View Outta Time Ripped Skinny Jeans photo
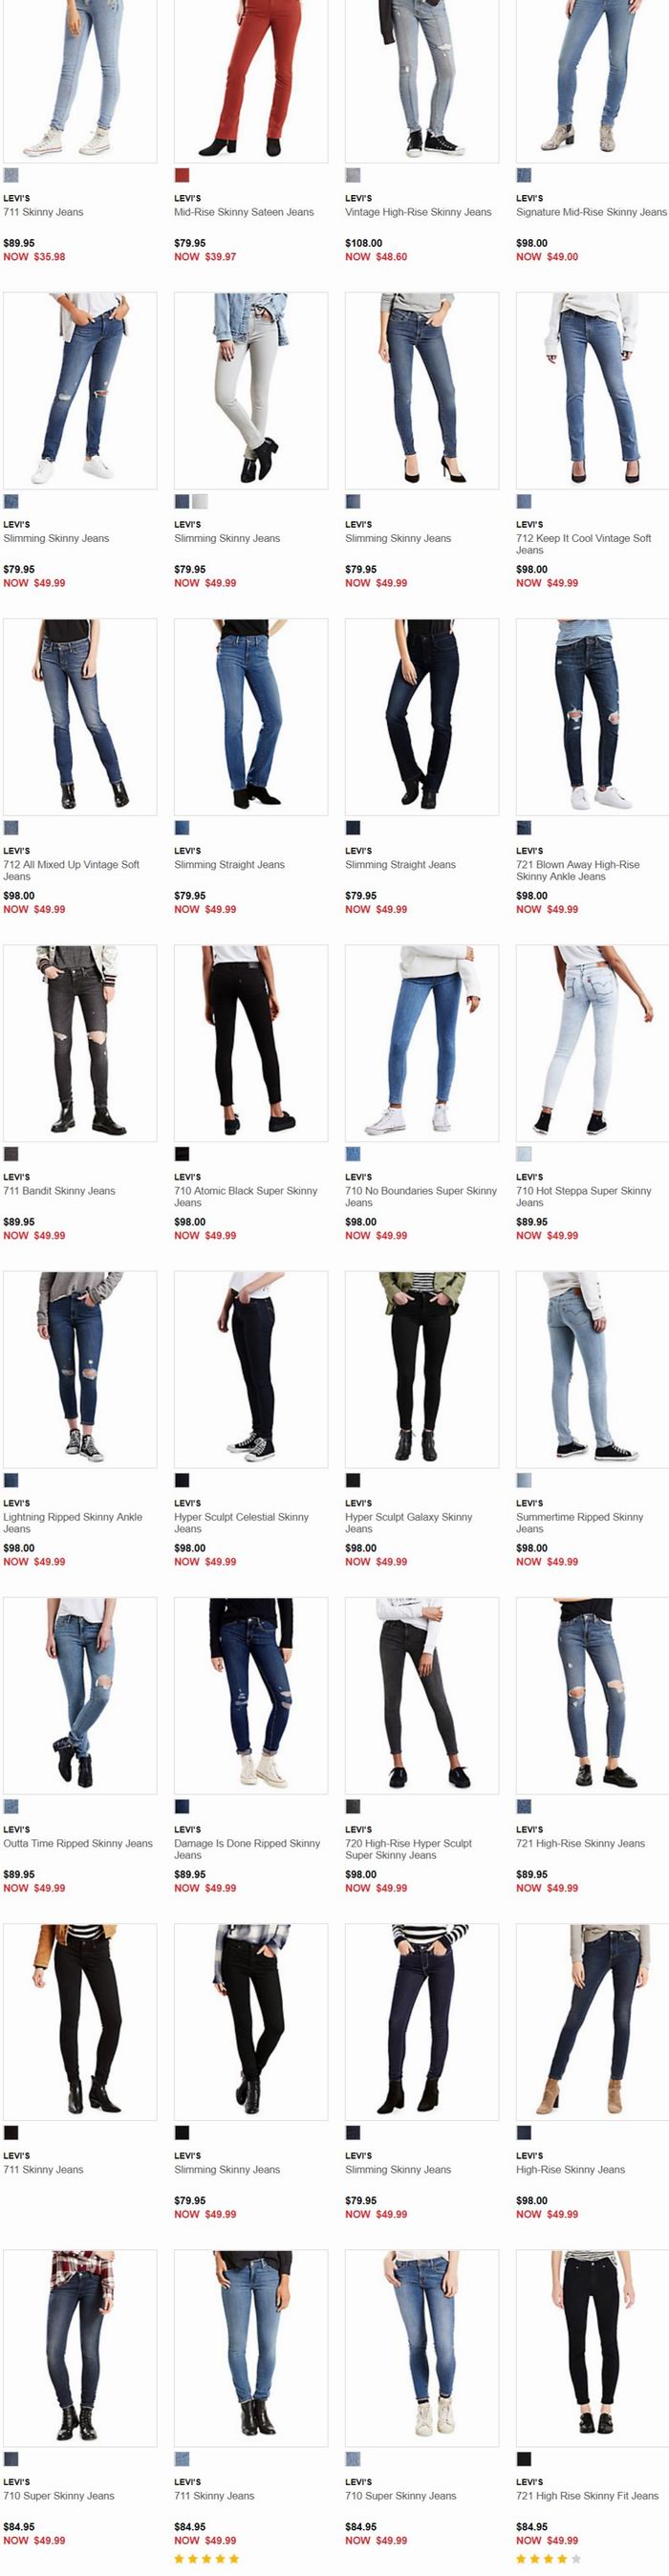The image size is (669, 2576). coord(80,1695)
